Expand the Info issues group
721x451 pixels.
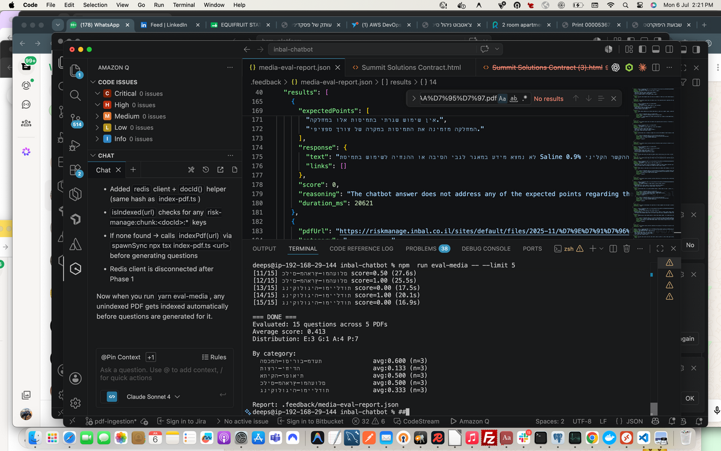99,140
